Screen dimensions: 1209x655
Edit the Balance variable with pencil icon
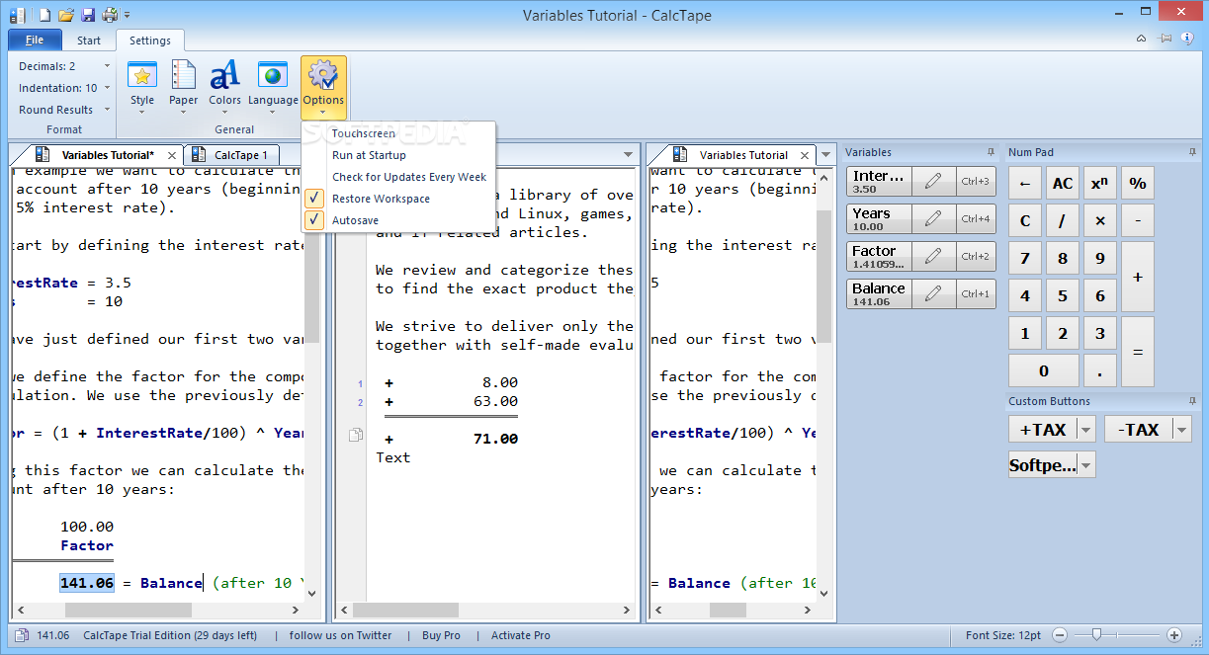933,293
